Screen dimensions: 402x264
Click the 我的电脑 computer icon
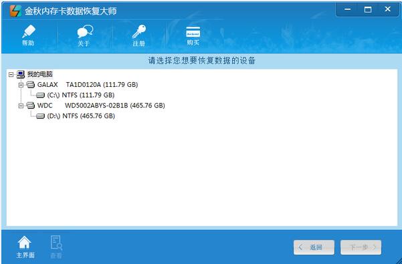pos(21,74)
